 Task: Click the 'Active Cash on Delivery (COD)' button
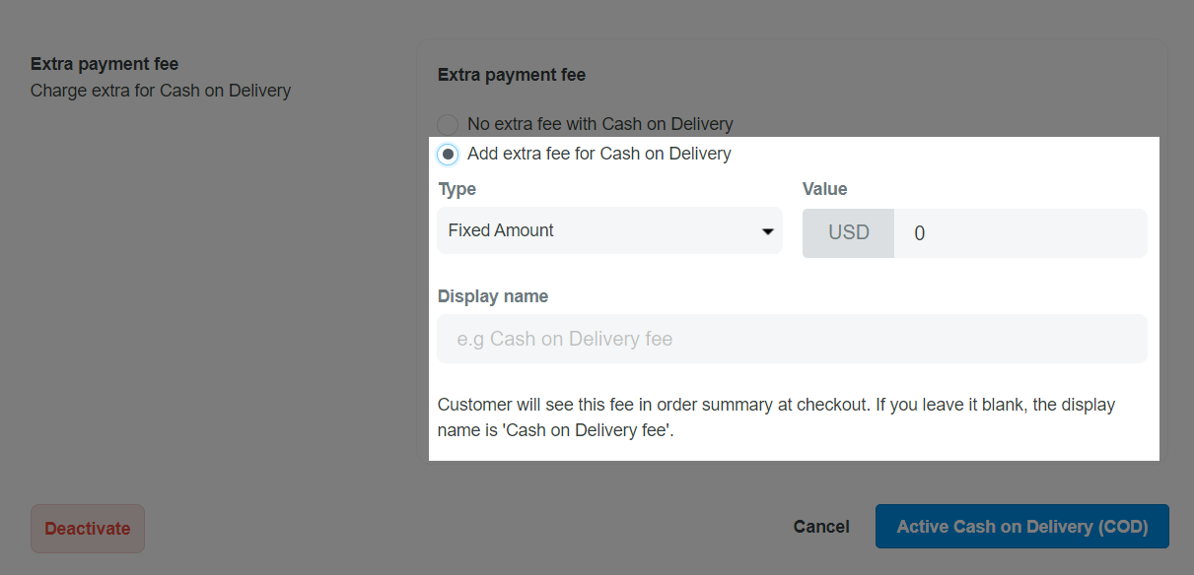click(1022, 527)
